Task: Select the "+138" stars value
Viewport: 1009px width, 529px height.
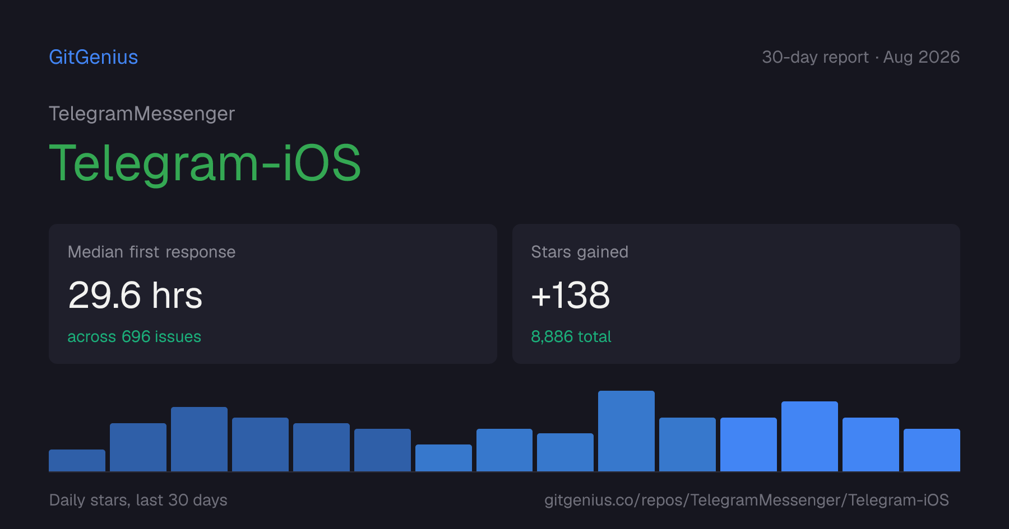Action: tap(571, 295)
